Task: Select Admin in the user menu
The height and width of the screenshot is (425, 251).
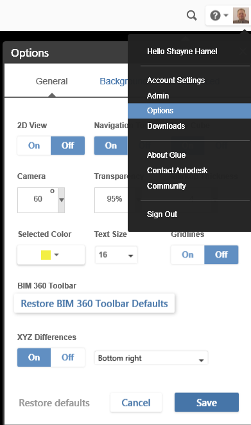Action: [158, 96]
